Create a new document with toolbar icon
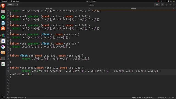This screenshot has width=176, height=99. [x=17, y=5]
